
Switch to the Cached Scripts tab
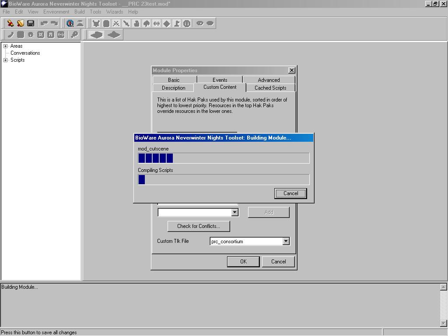[270, 87]
